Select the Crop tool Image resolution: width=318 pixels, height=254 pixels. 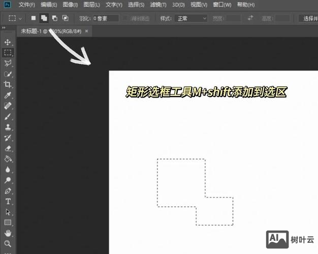click(x=8, y=84)
